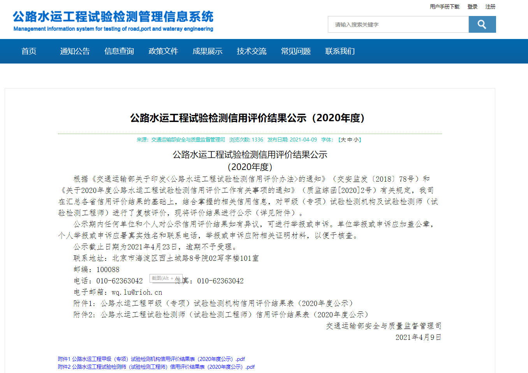Focus the keyword search input field
Image resolution: width=528 pixels, height=373 pixels.
[x=398, y=25]
